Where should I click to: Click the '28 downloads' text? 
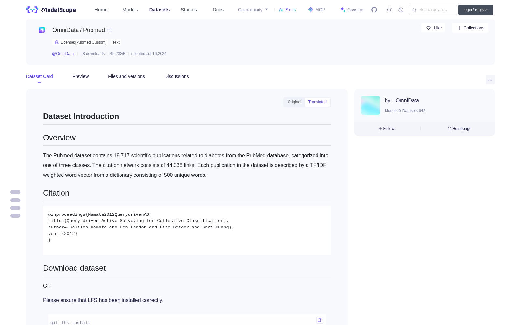tap(92, 54)
